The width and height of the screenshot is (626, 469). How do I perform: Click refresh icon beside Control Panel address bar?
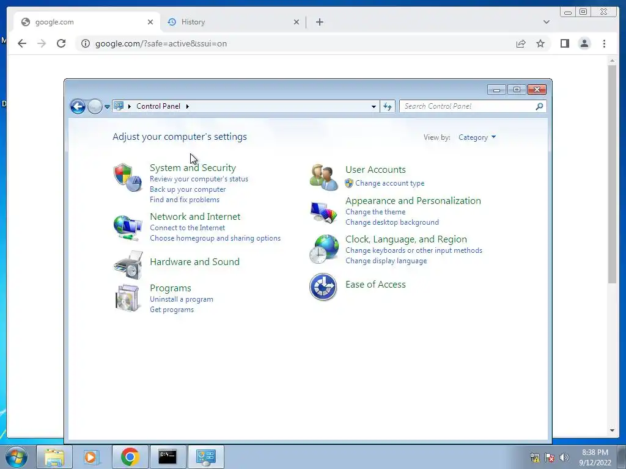387,106
